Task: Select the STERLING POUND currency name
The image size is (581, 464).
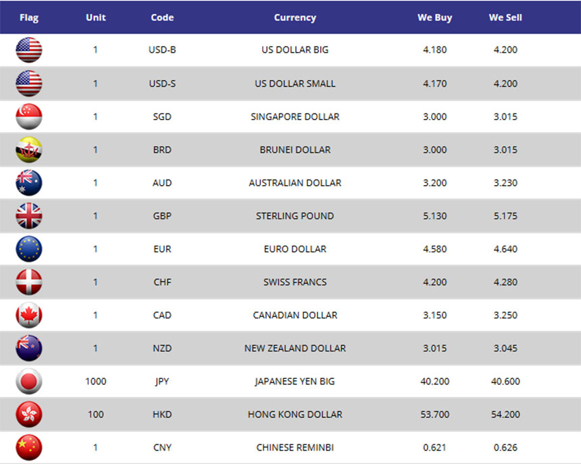Action: (x=295, y=216)
